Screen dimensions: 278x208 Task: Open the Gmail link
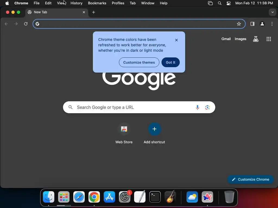tap(226, 39)
